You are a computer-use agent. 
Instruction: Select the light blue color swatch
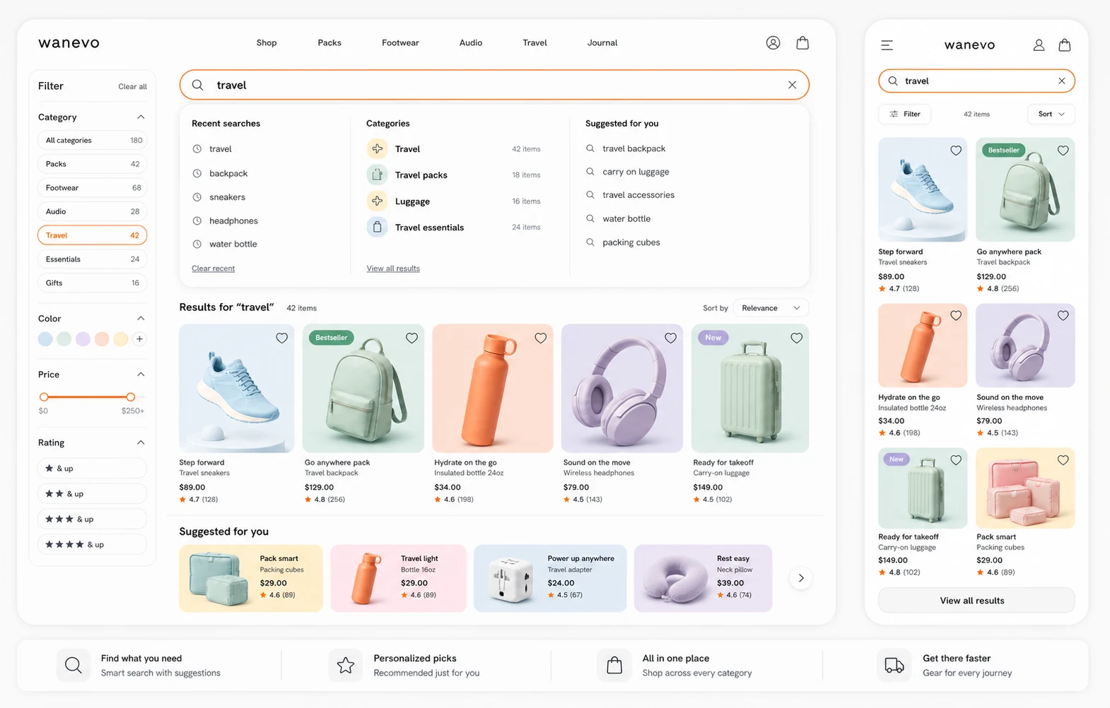pos(45,339)
